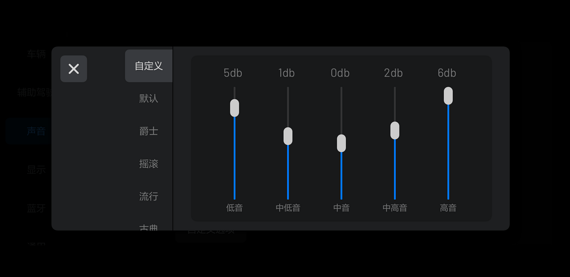Open 显示 settings in sidebar
This screenshot has width=570, height=277.
(x=36, y=170)
